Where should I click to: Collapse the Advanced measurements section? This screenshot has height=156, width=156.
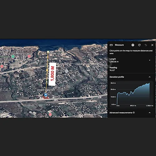[149, 113]
